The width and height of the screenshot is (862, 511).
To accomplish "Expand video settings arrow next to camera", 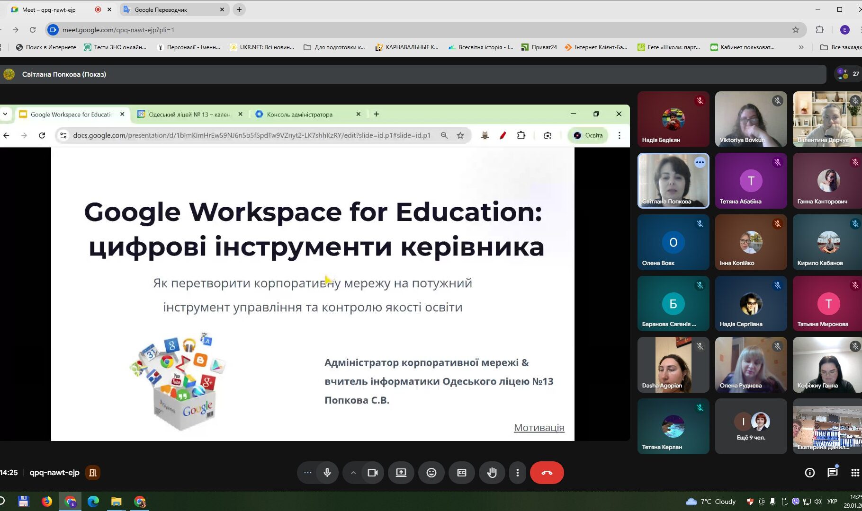I will 353,473.
